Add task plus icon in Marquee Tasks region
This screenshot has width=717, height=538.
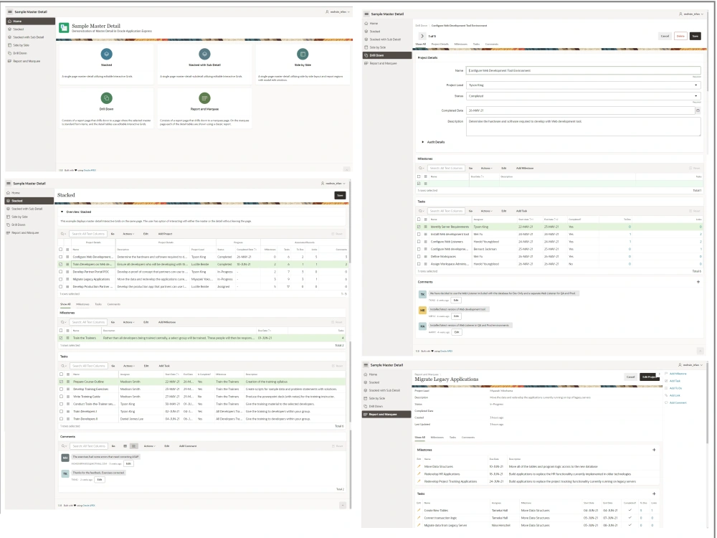click(654, 494)
